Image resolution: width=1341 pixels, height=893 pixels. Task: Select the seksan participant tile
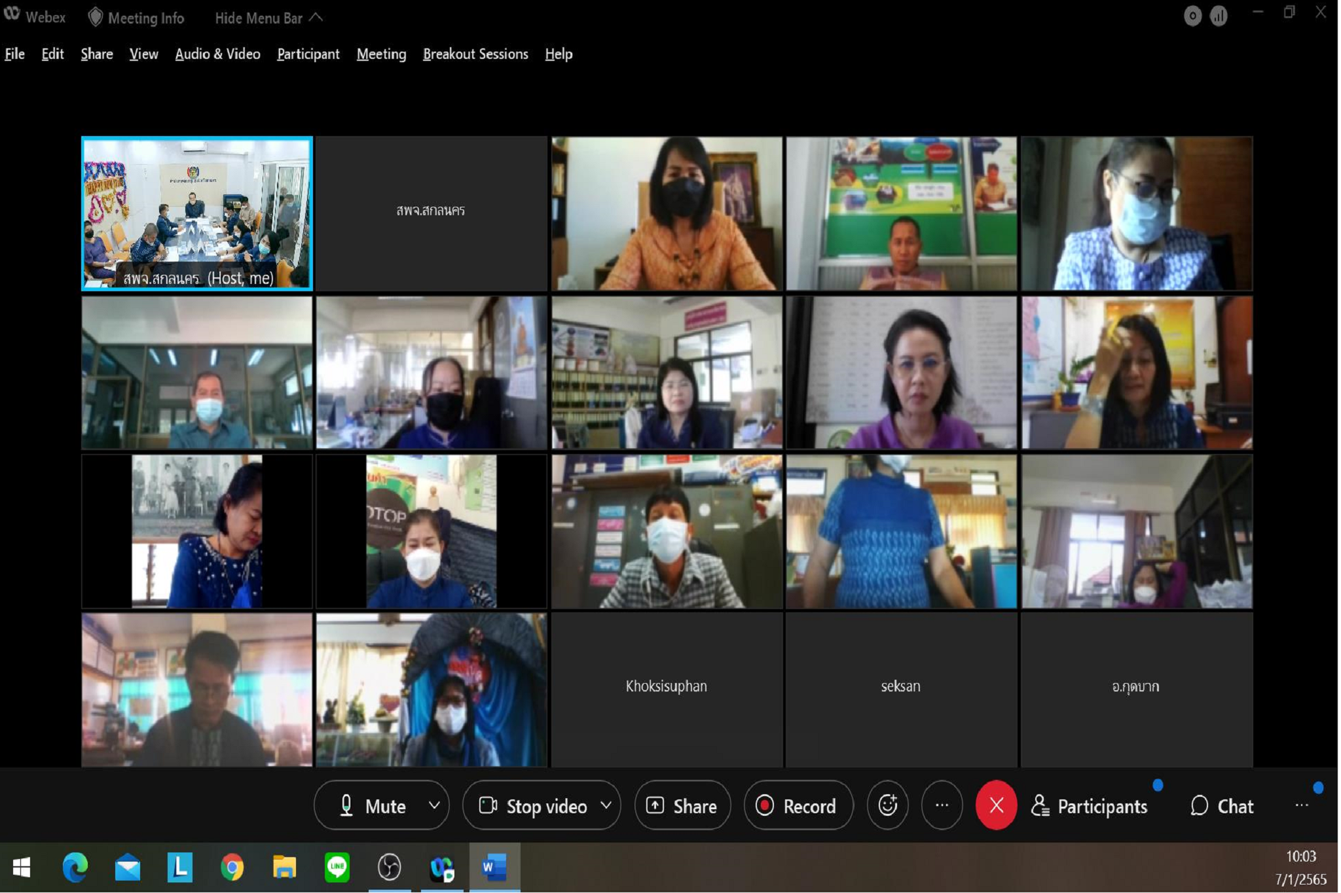pyautogui.click(x=901, y=690)
